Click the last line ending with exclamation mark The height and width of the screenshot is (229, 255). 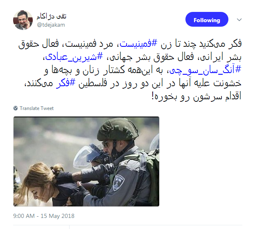coord(196,96)
